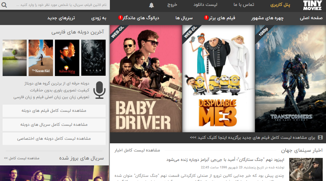Open the Star Wars episode nine news headline

[225, 160]
